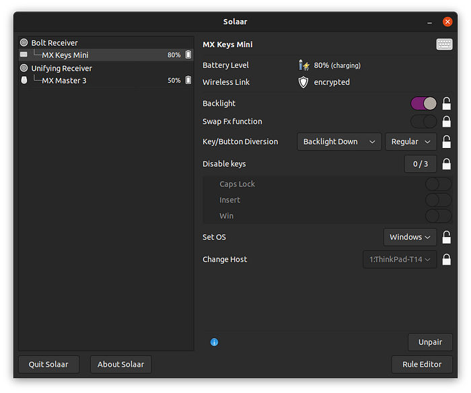Screen dimensions: 471x393
Task: Click the Unifying Receiver icon
Action: click(x=24, y=68)
